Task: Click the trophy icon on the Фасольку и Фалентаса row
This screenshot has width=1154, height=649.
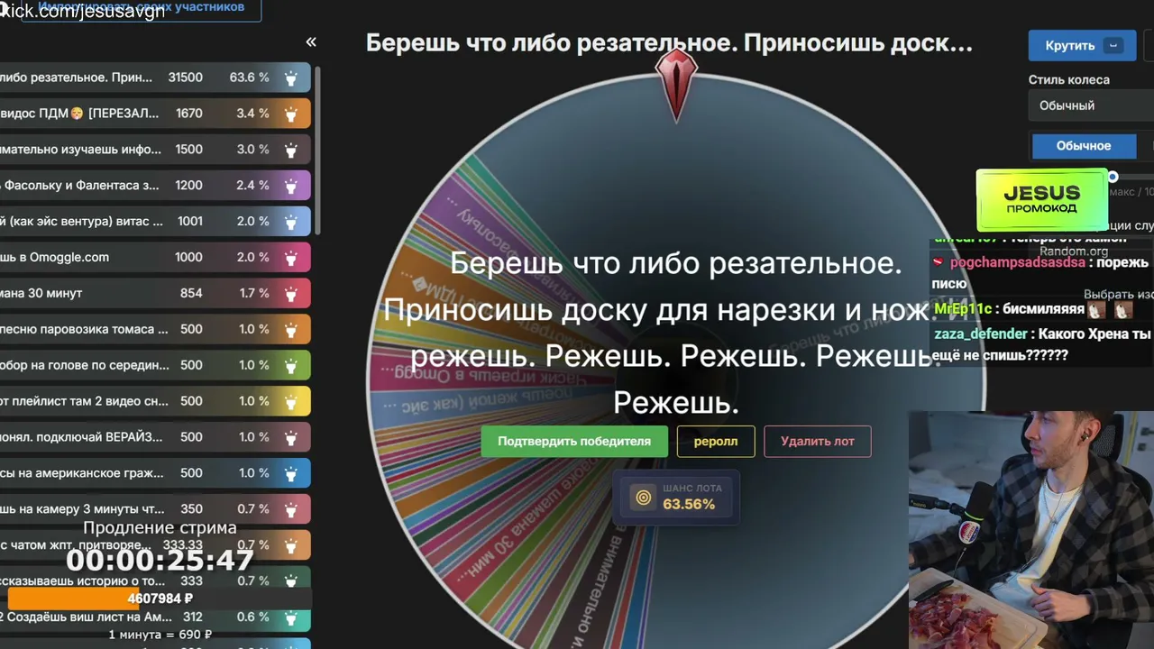Action: tap(291, 186)
